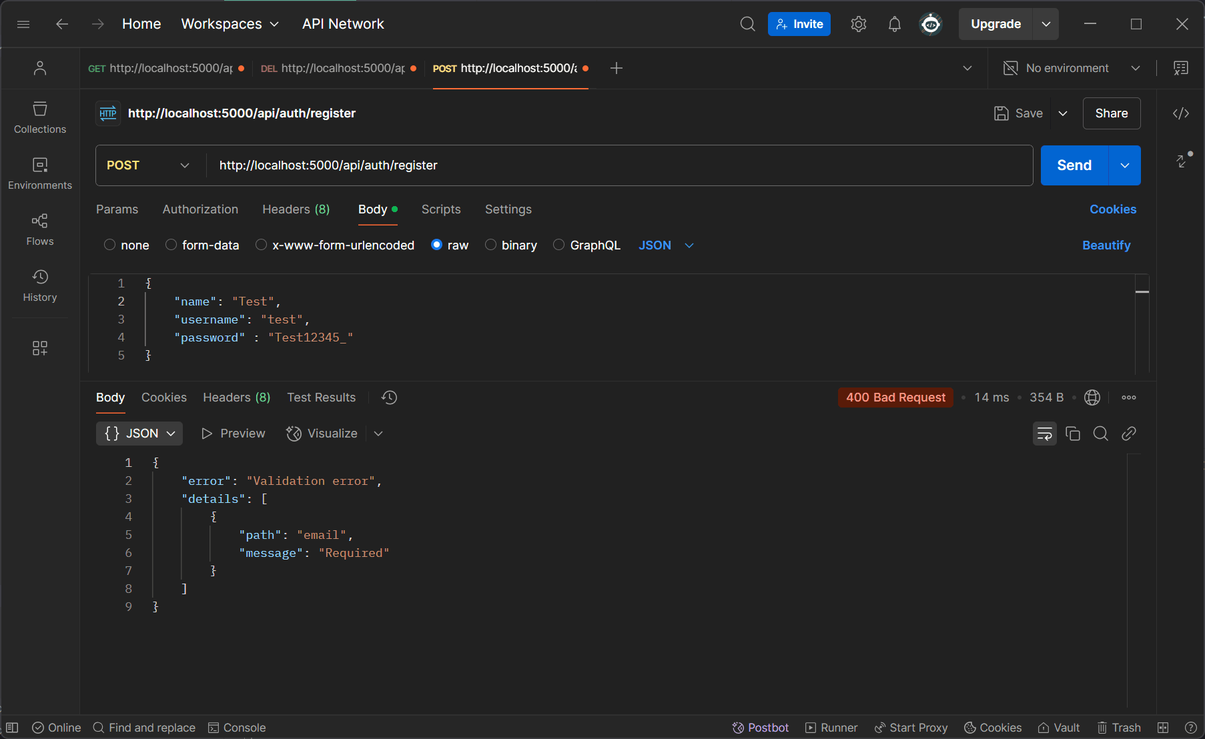Viewport: 1205px width, 739px height.
Task: Select the raw body type
Action: (x=436, y=245)
